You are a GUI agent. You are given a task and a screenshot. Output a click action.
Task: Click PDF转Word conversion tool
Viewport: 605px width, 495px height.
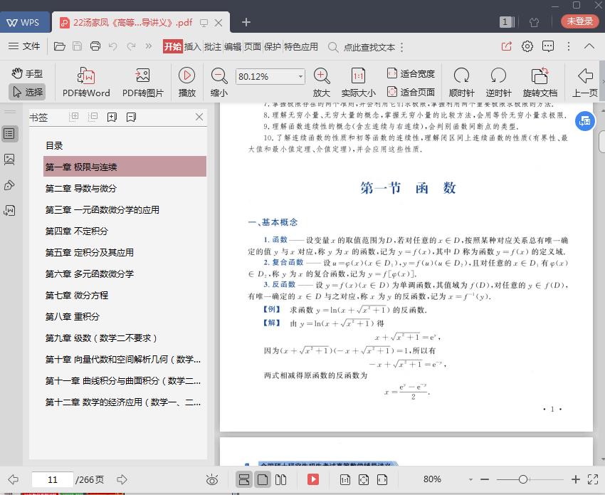[x=86, y=82]
